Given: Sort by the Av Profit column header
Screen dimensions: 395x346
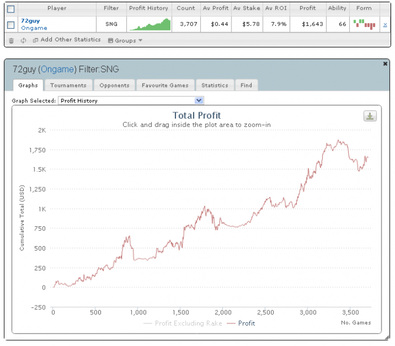Looking at the screenshot, I should (x=216, y=8).
